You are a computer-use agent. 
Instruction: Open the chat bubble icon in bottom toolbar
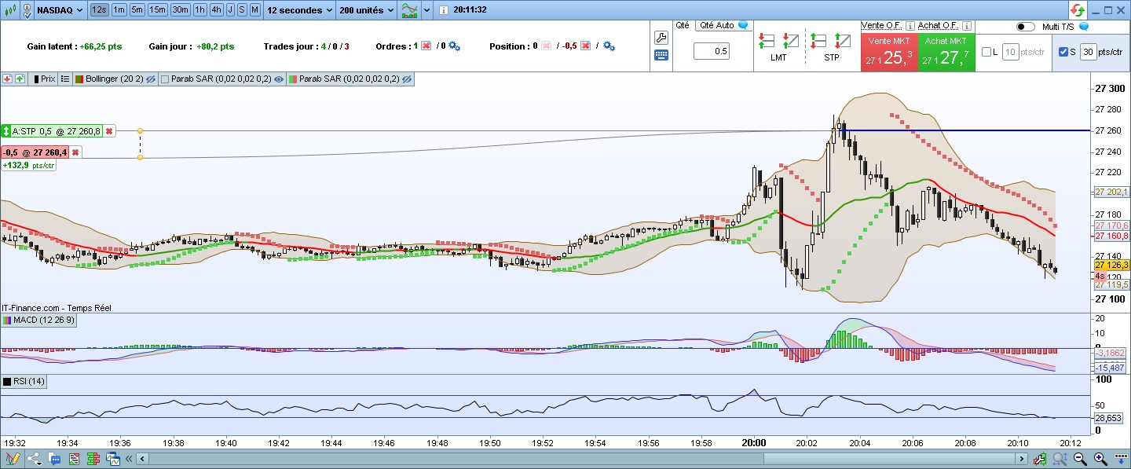pyautogui.click(x=54, y=459)
